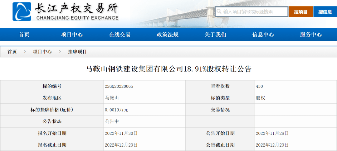The width and height of the screenshot is (337, 151).
Task: Go to 挂牌项目 via breadcrumb
Action: coord(77,52)
